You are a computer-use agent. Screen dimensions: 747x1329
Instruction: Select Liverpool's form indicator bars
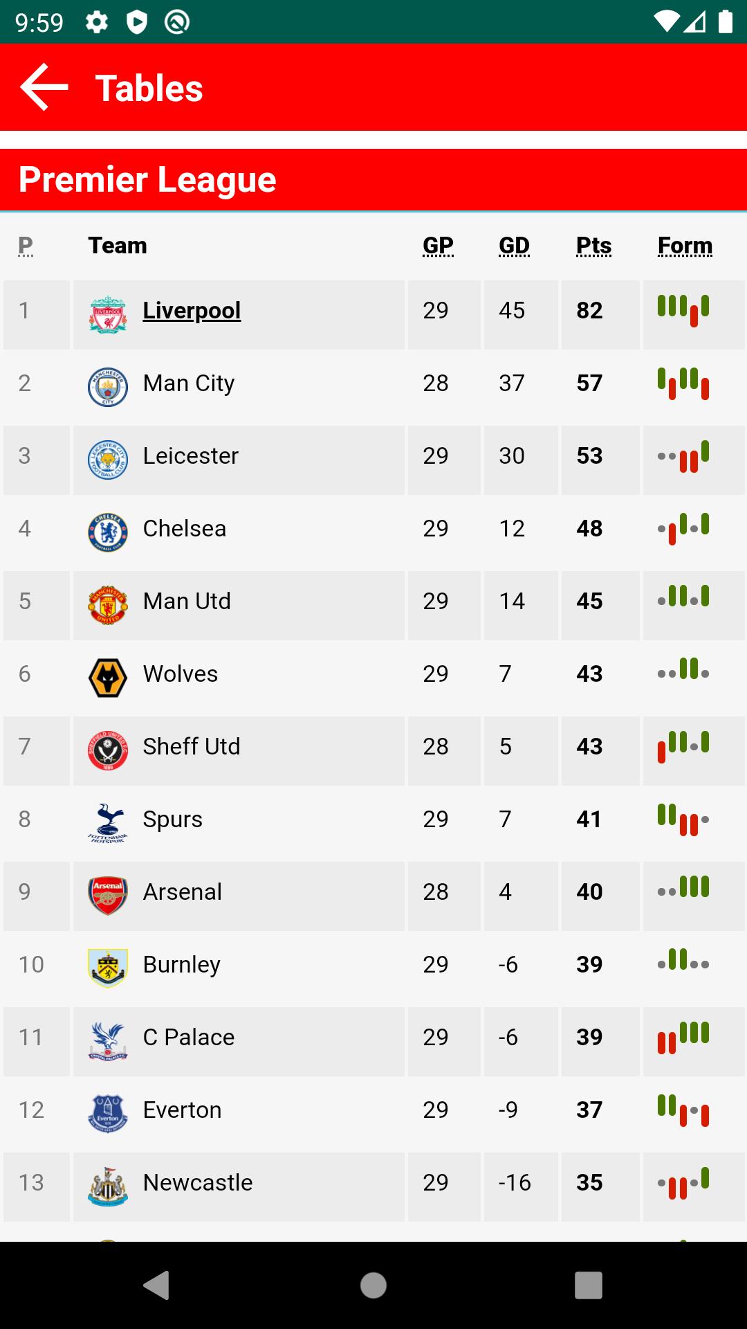click(x=683, y=310)
